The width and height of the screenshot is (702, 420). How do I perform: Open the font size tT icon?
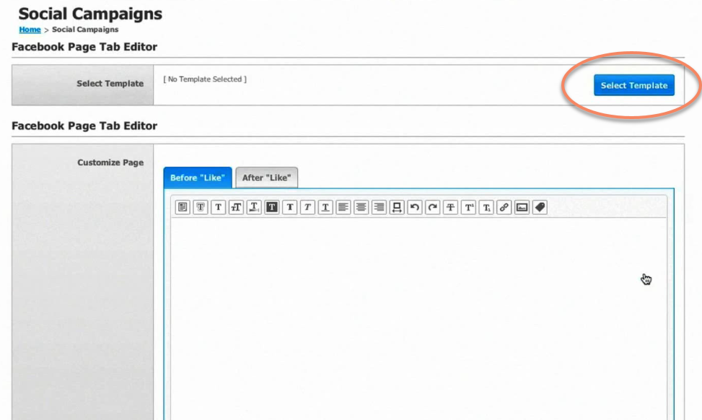(236, 207)
